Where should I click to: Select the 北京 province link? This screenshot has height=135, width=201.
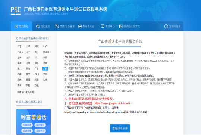point(19,46)
